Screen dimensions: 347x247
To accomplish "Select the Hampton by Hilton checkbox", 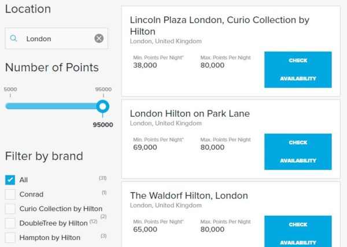I will [10, 237].
